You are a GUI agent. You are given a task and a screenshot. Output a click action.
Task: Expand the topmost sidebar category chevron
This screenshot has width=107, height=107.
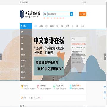30,32
